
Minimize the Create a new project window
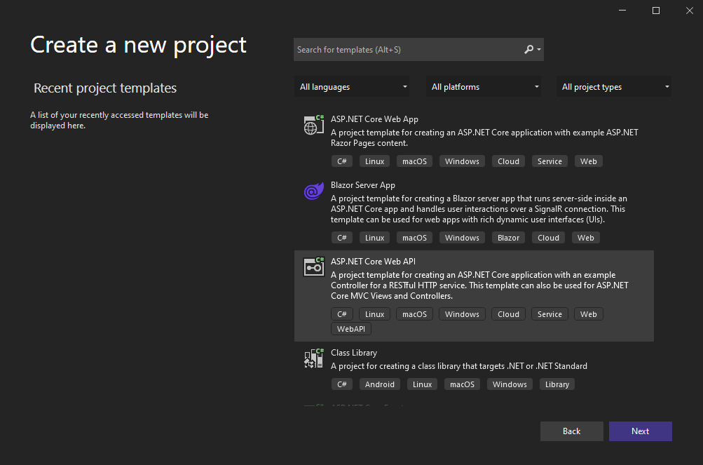(x=622, y=11)
